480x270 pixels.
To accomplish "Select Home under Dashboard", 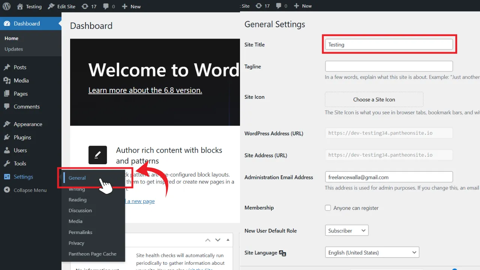I will click(x=11, y=38).
